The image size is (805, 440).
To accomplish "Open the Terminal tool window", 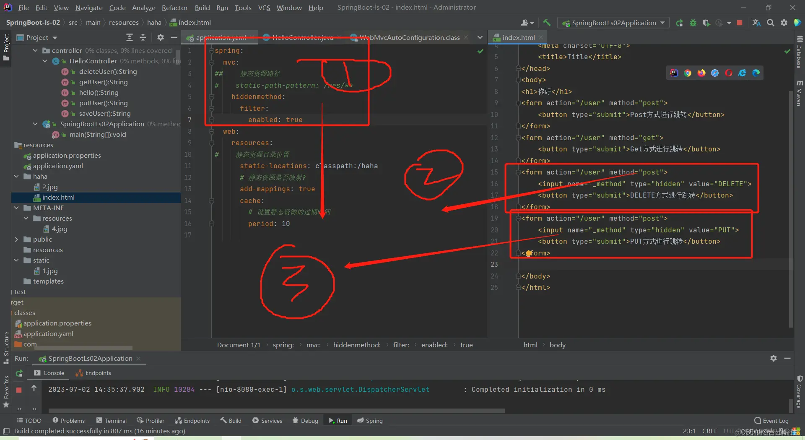I will tap(111, 421).
